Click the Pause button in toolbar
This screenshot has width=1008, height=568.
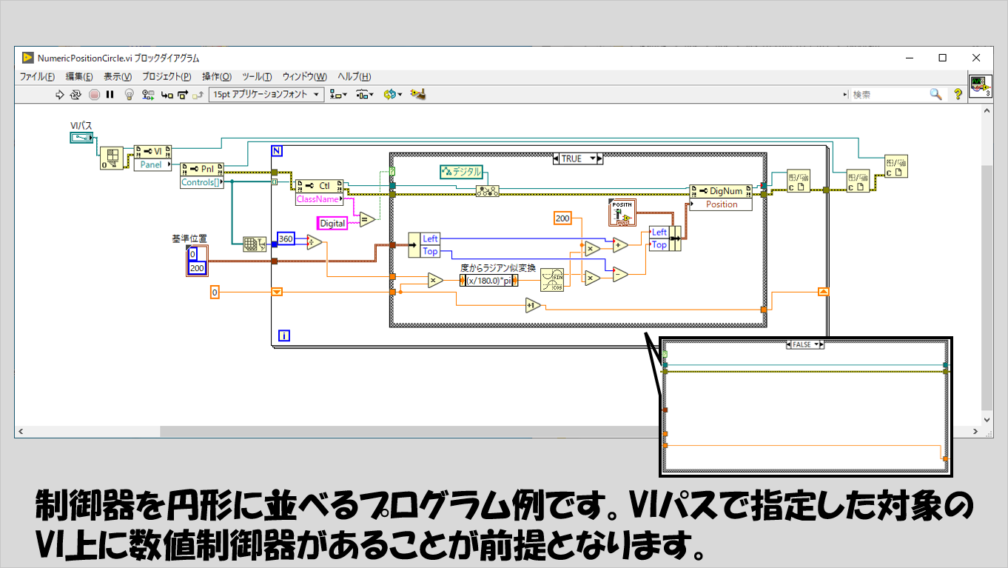pos(110,95)
